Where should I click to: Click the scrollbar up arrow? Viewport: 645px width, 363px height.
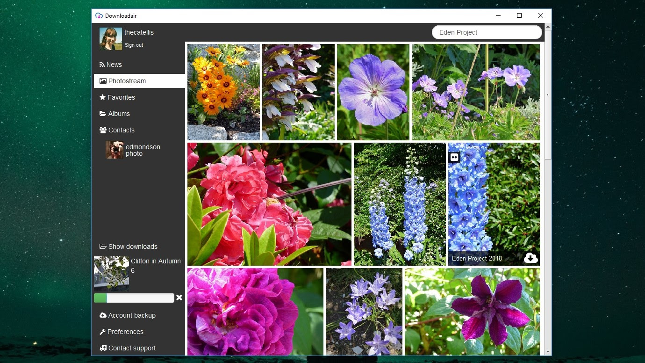(548, 27)
